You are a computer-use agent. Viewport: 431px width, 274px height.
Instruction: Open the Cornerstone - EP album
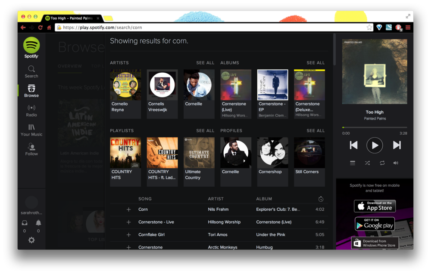pyautogui.click(x=273, y=94)
